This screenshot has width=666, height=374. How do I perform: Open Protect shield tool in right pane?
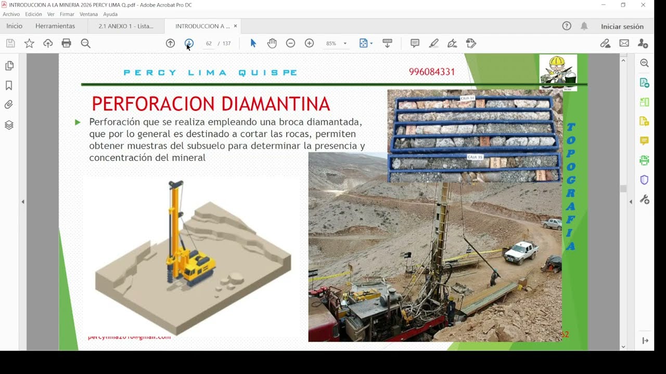[x=644, y=180]
